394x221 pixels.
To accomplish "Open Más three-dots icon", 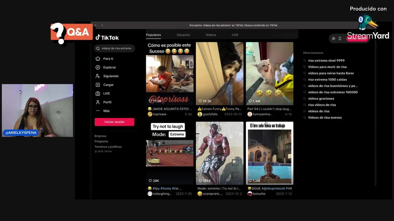I will pos(98,111).
